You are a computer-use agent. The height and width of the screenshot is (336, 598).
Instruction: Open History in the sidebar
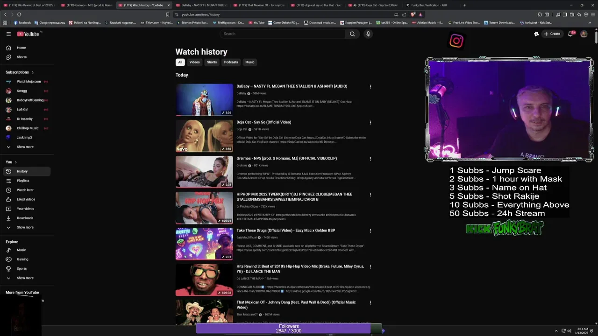pos(26,171)
